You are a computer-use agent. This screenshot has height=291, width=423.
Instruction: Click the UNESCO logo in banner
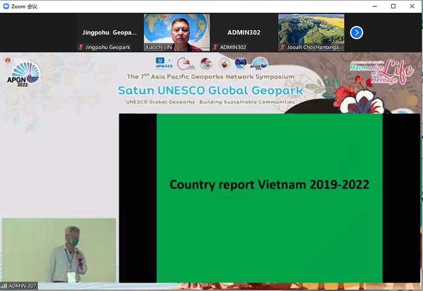[x=164, y=64]
